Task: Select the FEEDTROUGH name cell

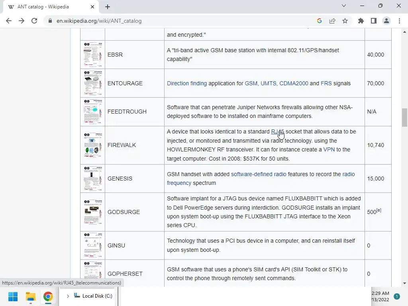Action: pyautogui.click(x=135, y=112)
